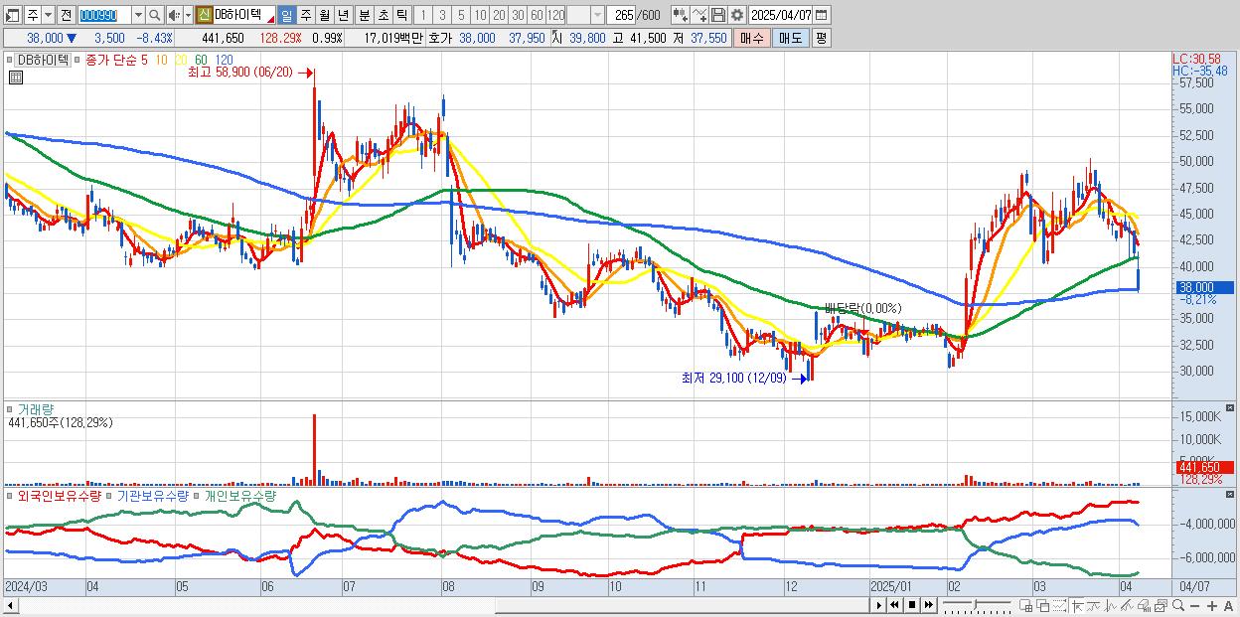Expand the DB하이텍 name red corner marker
1240x617 pixels.
(x=270, y=20)
